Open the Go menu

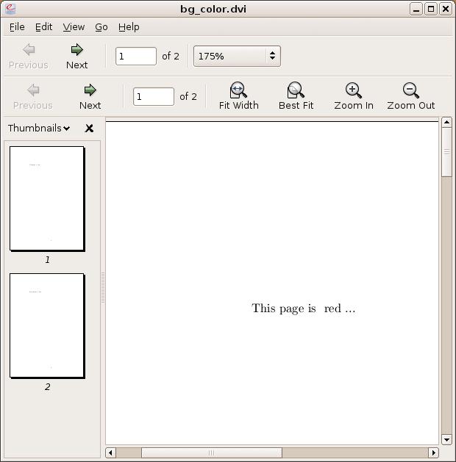click(x=101, y=26)
